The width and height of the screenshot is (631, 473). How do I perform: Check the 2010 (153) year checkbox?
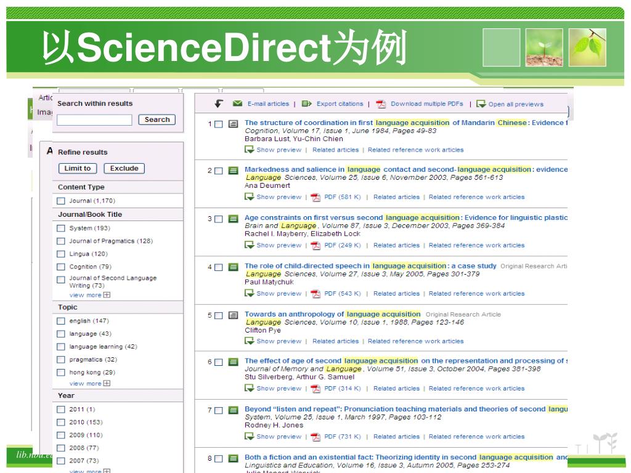(x=61, y=422)
